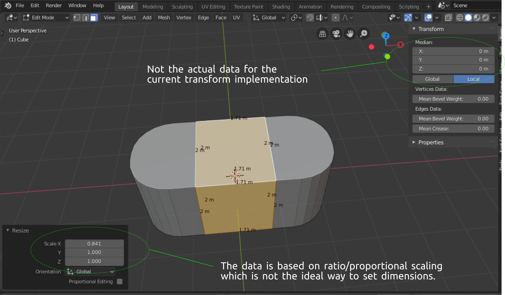Select face select mode icon
Screen dimensions: 505x295
tap(94, 18)
